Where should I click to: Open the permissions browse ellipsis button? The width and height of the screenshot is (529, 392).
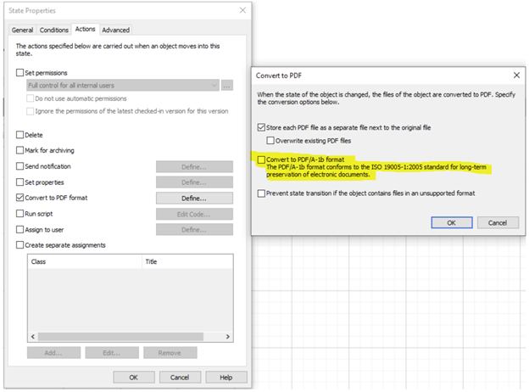coord(226,86)
